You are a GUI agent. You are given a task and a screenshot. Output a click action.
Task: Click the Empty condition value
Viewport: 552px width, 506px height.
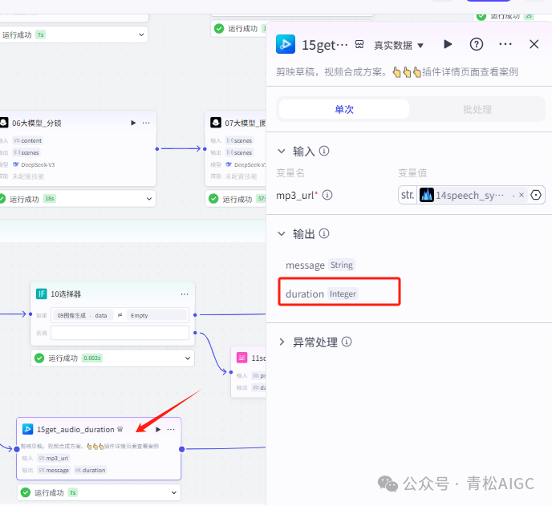(157, 315)
